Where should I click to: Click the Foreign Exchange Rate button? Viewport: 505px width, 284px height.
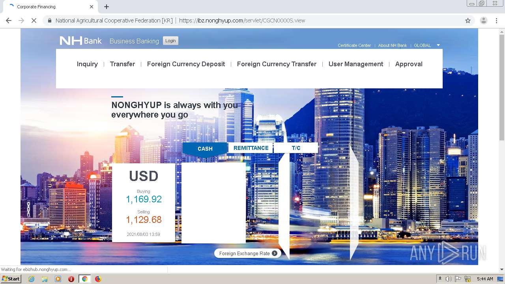(248, 253)
